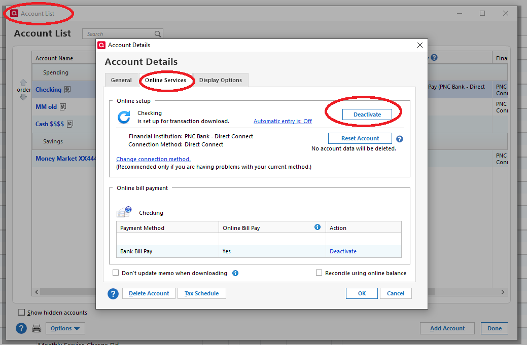The width and height of the screenshot is (527, 345).
Task: Select MM old account in list
Action: [x=46, y=107]
